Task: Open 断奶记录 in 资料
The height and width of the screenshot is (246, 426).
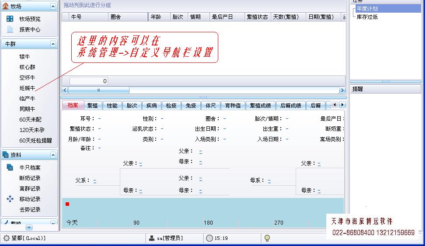Action: tap(30, 178)
